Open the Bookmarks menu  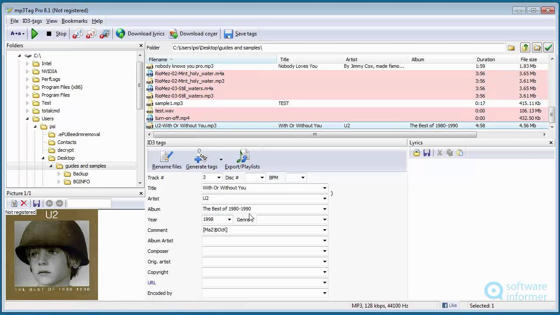pos(74,21)
